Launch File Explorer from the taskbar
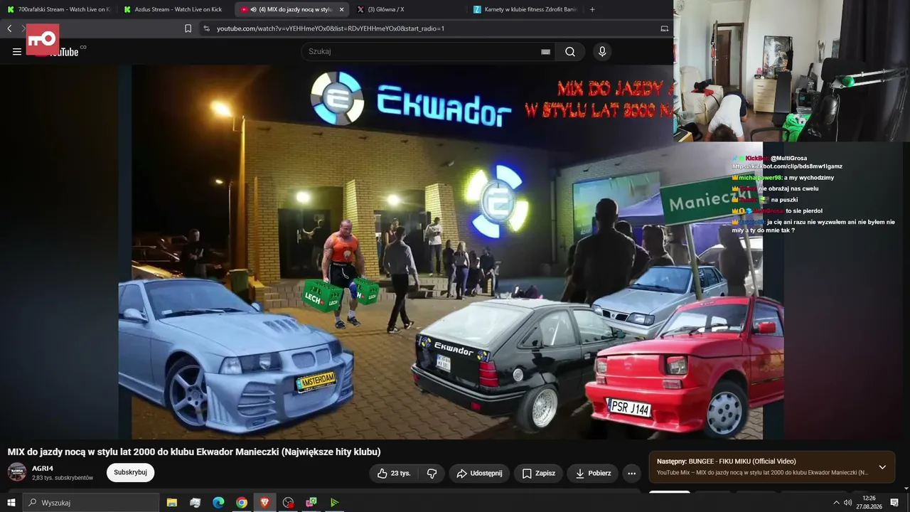The image size is (910, 512). pos(172,503)
